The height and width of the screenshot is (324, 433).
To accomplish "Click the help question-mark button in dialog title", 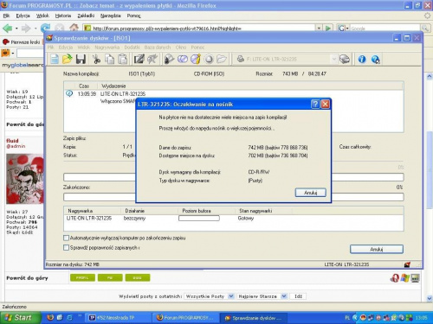I will (x=315, y=104).
